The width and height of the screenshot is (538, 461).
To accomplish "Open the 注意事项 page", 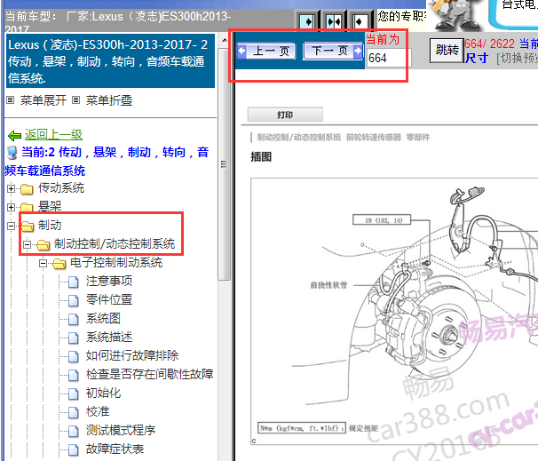I will pyautogui.click(x=109, y=282).
